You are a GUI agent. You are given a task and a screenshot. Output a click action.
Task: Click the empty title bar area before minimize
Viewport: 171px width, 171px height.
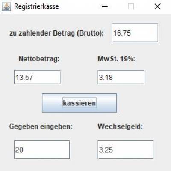pyautogui.click(x=78, y=6)
